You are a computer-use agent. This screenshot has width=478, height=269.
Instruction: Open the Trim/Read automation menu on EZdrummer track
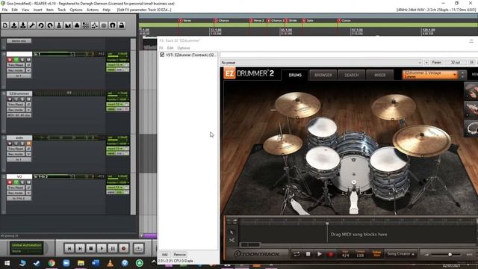16,105
